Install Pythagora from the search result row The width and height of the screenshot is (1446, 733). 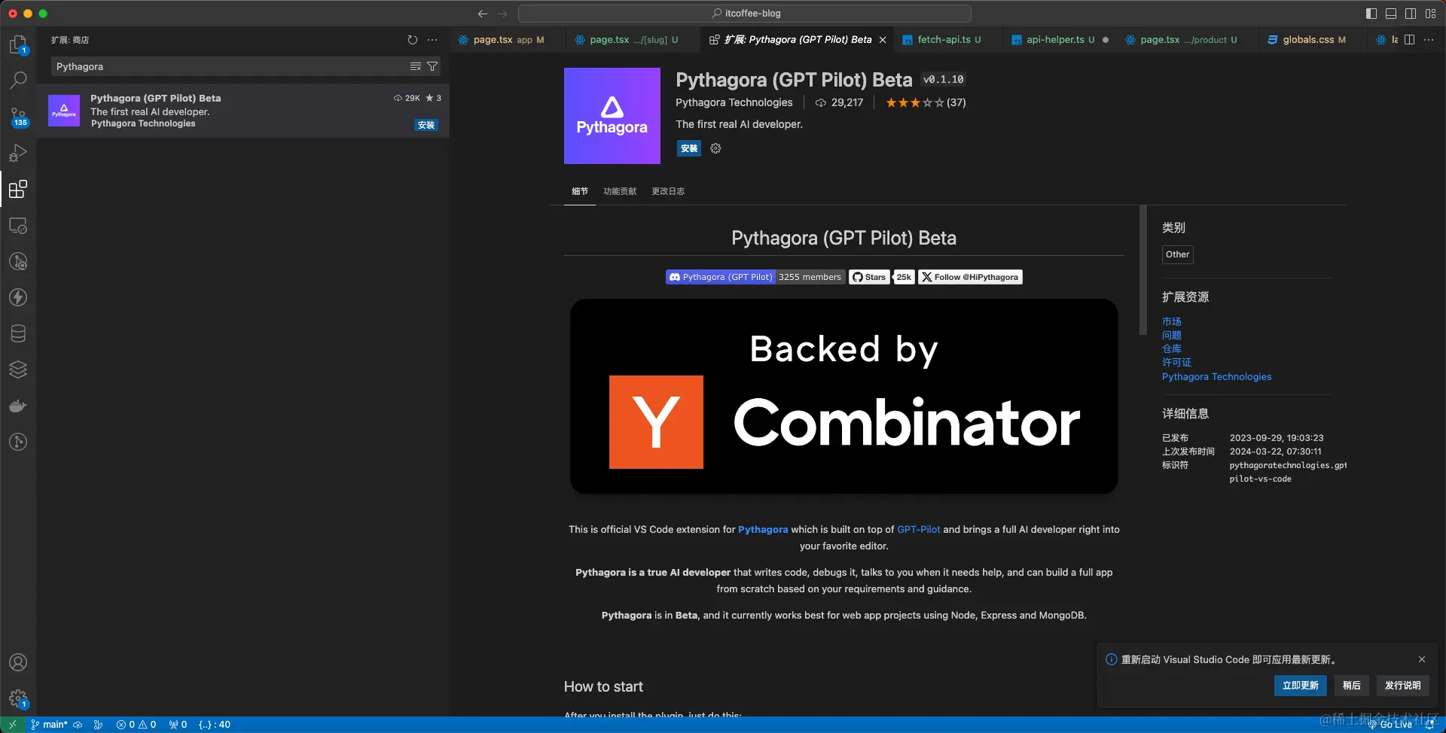426,125
